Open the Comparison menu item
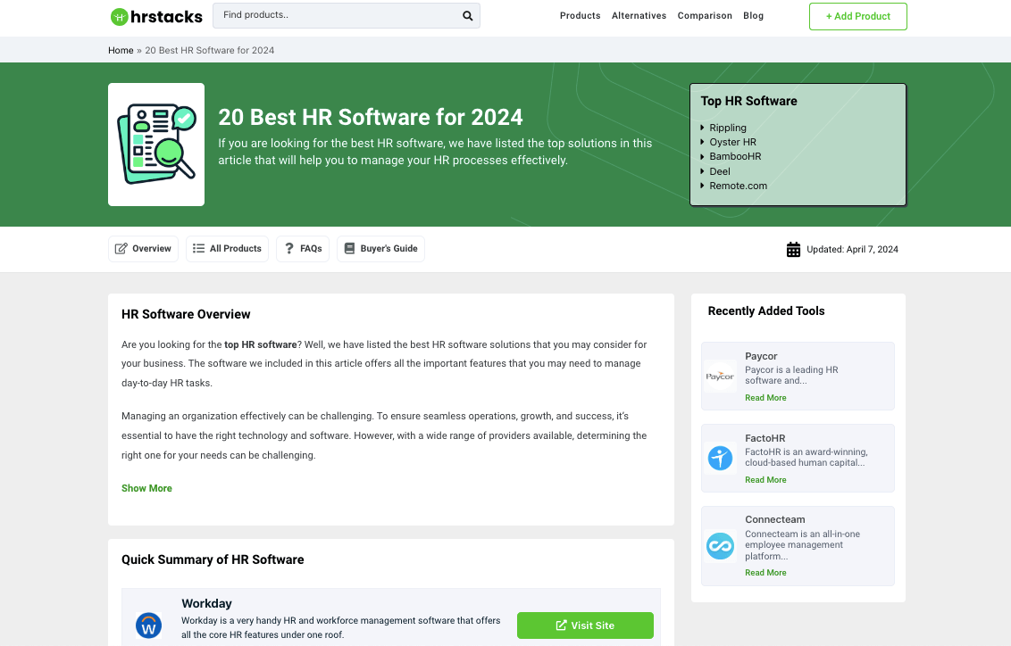 click(x=705, y=15)
